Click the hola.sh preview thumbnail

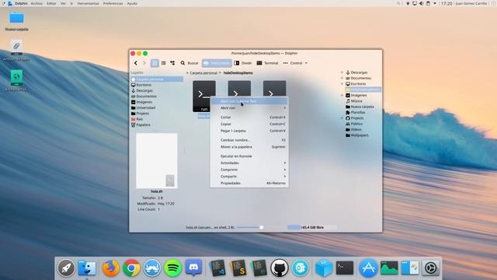[x=157, y=161]
